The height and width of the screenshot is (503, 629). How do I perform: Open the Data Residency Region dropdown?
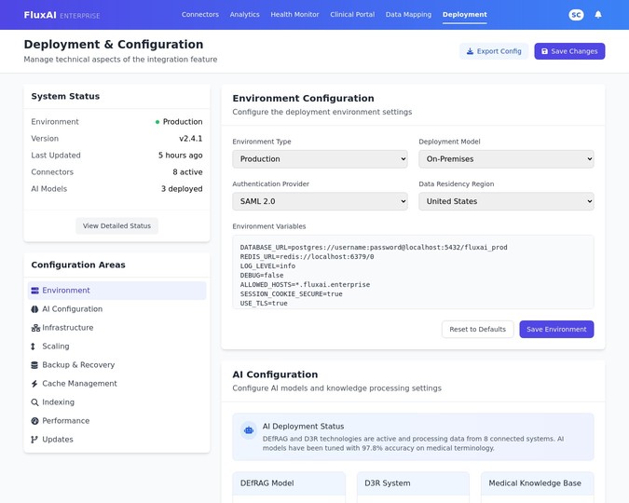coord(506,201)
